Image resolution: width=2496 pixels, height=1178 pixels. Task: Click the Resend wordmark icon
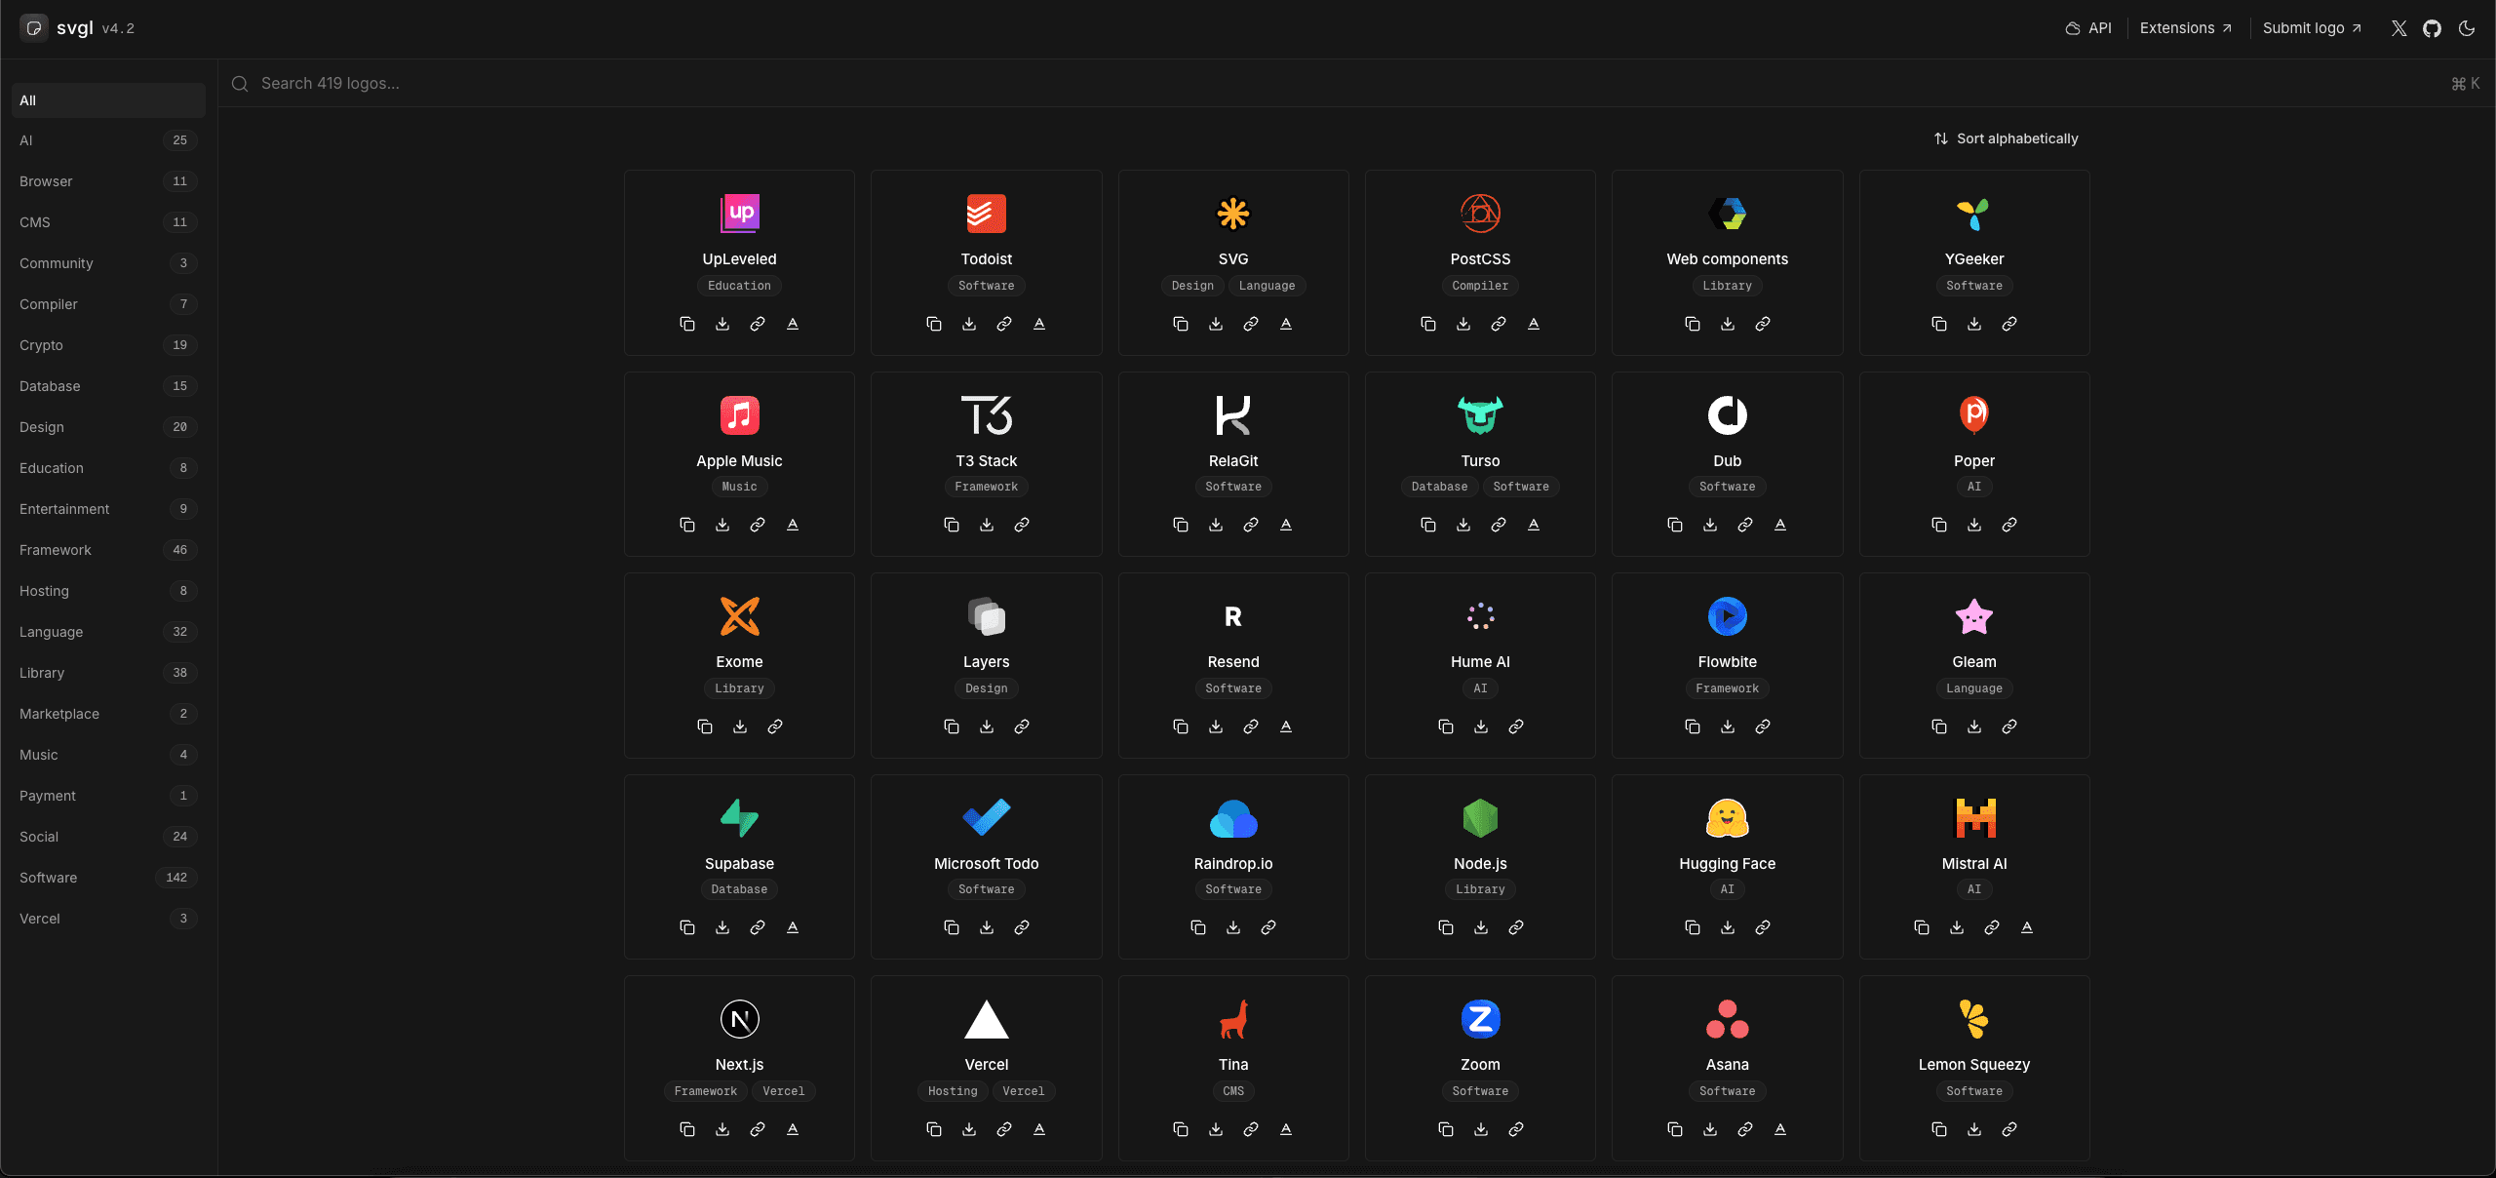tap(1286, 726)
